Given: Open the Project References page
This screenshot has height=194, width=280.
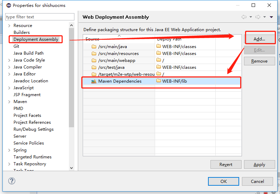Looking at the screenshot, I should [32, 122].
